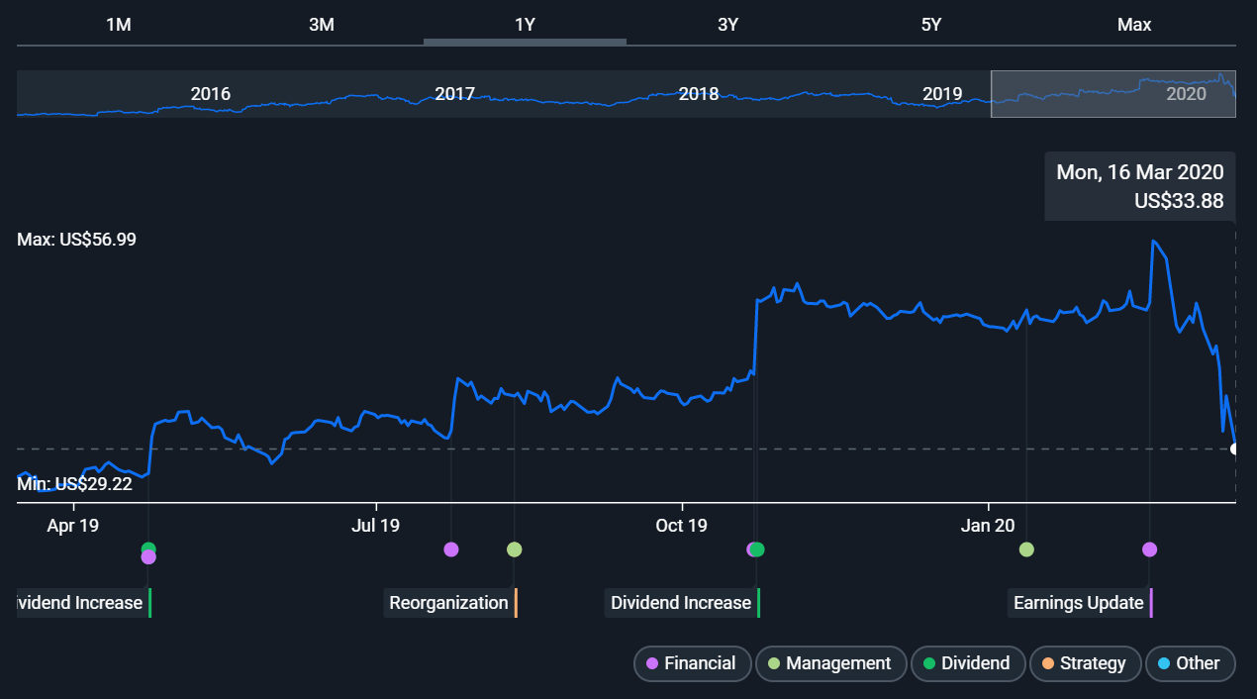Click the 'Jan 20' axis label
1257x699 pixels.
990,525
